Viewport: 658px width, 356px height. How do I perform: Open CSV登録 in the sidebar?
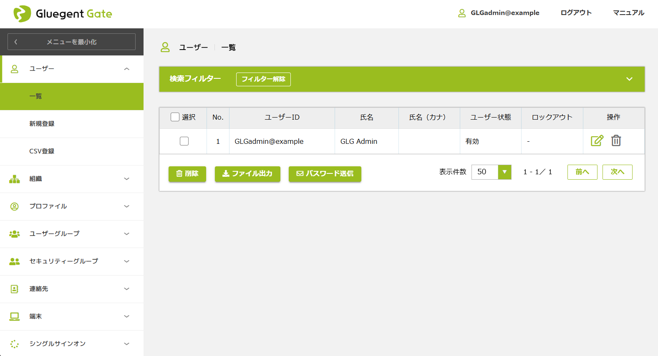coord(72,151)
